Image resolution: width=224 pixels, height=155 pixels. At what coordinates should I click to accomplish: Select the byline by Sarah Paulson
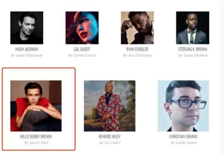point(193,55)
